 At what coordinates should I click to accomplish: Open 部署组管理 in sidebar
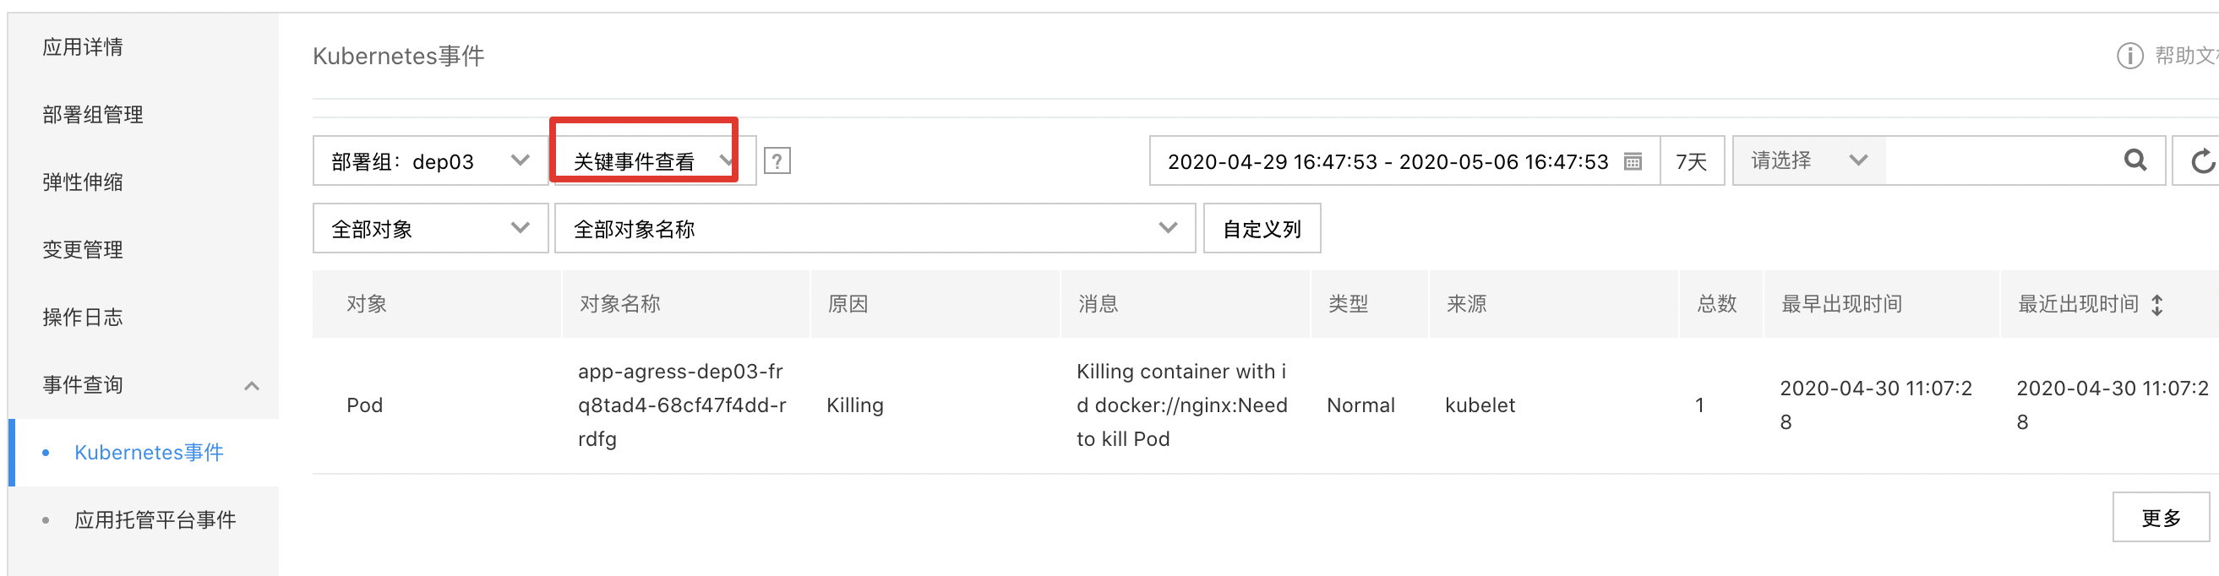tap(93, 115)
